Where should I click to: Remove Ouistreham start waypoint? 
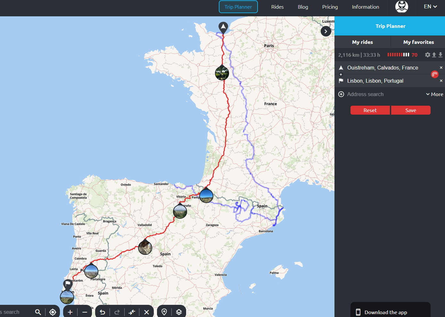pos(441,68)
